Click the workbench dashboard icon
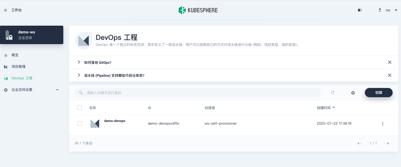Image resolution: width=401 pixels, height=167 pixels. pyautogui.click(x=5, y=10)
